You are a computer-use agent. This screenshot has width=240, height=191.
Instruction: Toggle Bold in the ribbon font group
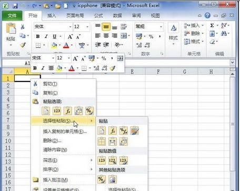pos(38,36)
